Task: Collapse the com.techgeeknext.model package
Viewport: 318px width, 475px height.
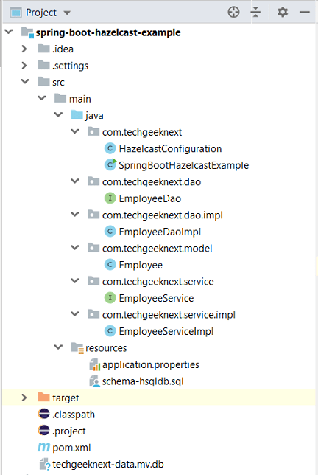Action: tap(74, 247)
